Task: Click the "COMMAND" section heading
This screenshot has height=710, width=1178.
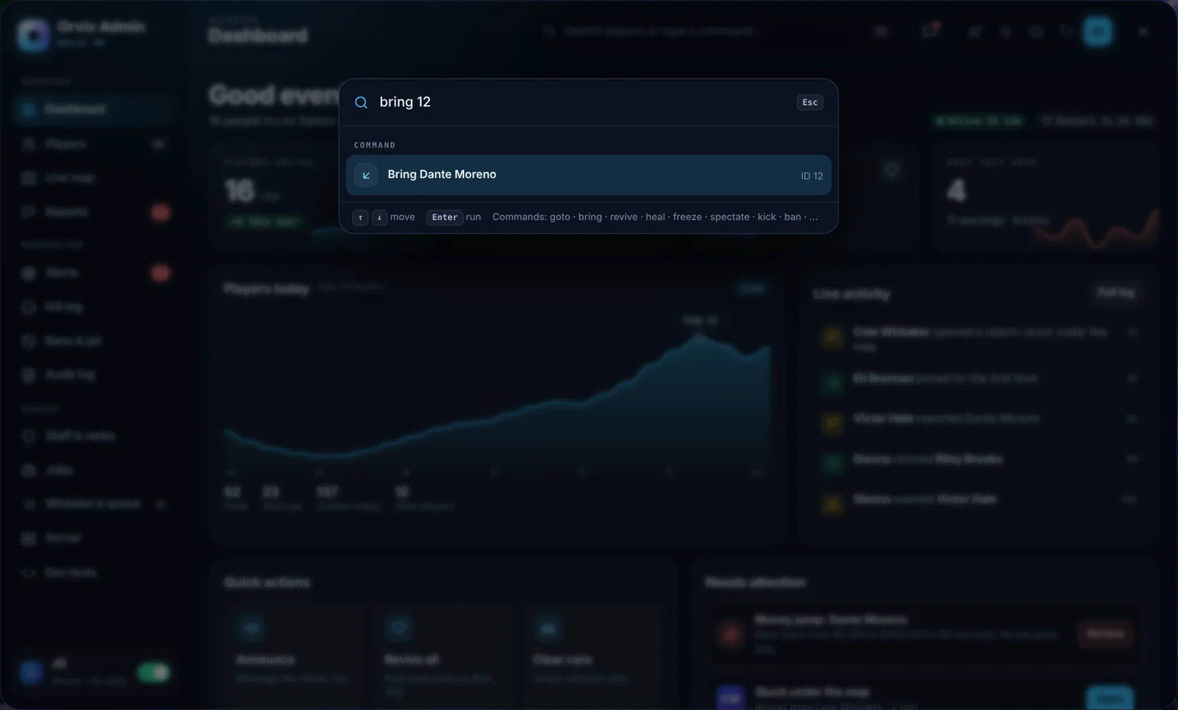Action: click(x=375, y=145)
